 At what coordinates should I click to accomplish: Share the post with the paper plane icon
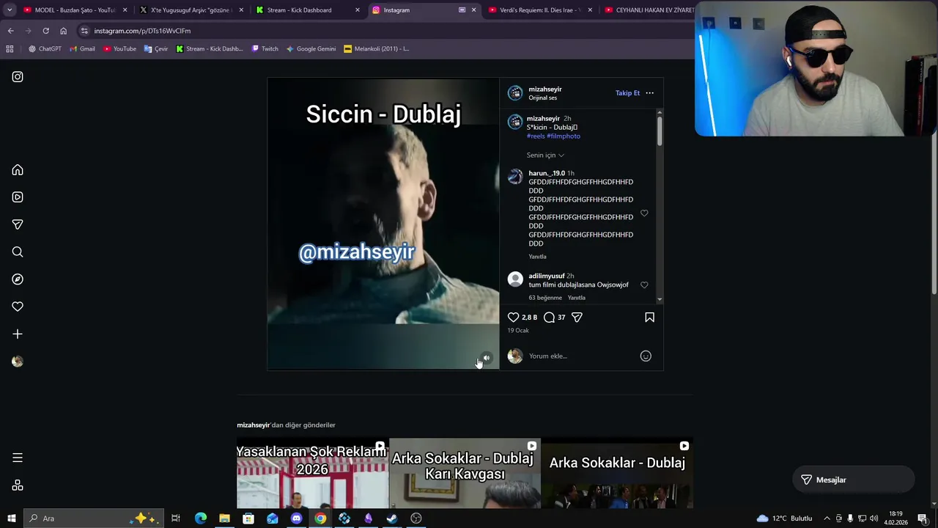(577, 317)
